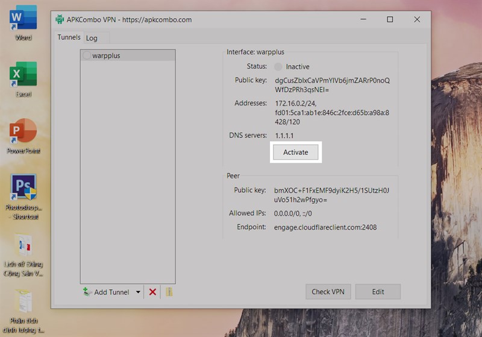This screenshot has height=337, width=482.
Task: Delete selected tunnel with red X icon
Action: pos(152,292)
